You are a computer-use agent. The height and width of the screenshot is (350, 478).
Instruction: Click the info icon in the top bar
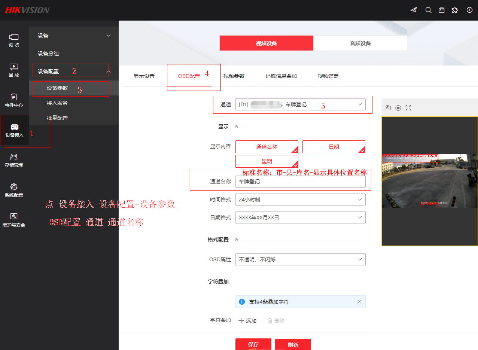[x=469, y=10]
